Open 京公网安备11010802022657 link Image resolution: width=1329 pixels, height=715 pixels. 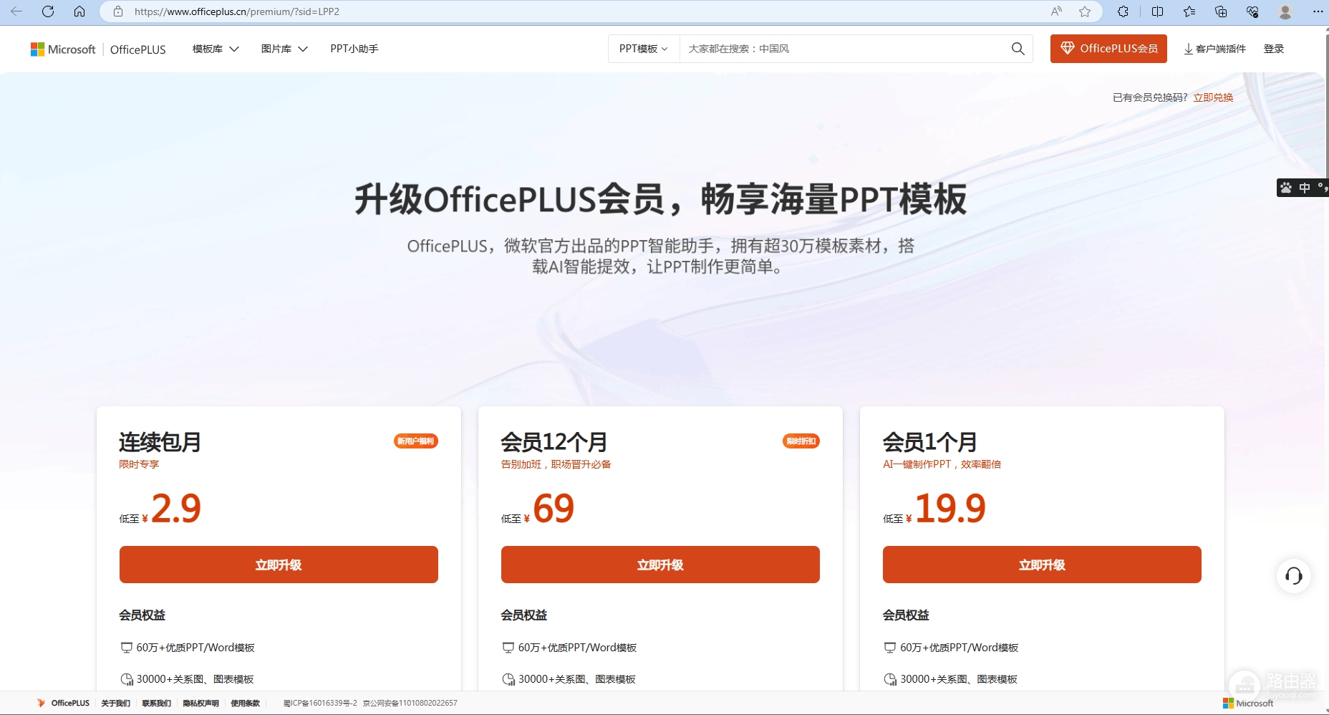click(410, 703)
